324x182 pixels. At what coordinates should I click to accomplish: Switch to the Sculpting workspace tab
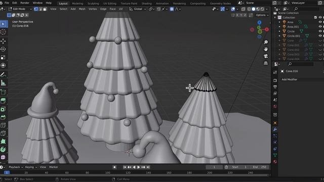[93, 4]
